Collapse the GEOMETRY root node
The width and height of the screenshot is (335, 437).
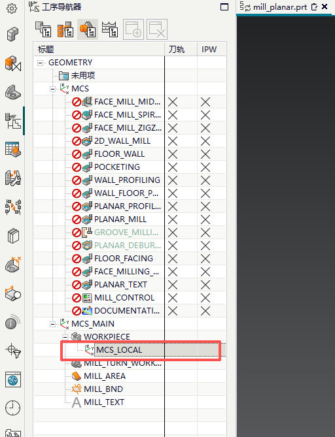point(40,63)
